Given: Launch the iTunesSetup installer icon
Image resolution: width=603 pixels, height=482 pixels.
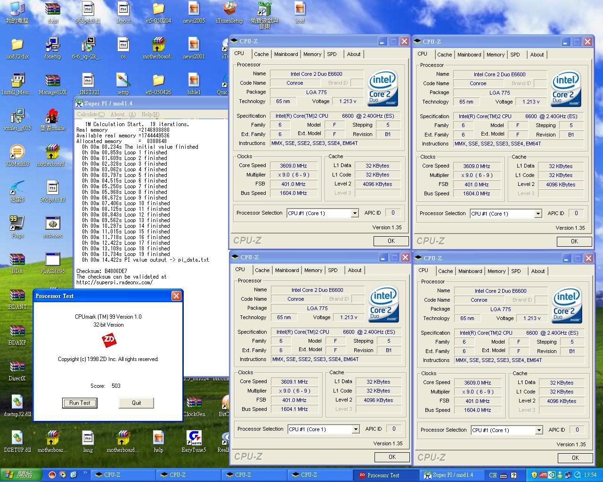Looking at the screenshot, I should pyautogui.click(x=229, y=13).
